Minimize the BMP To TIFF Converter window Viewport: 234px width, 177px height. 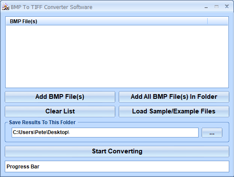point(206,7)
